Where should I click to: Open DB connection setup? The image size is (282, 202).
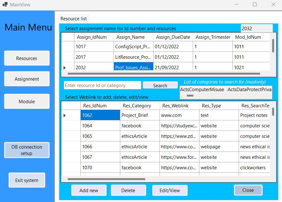(x=27, y=150)
